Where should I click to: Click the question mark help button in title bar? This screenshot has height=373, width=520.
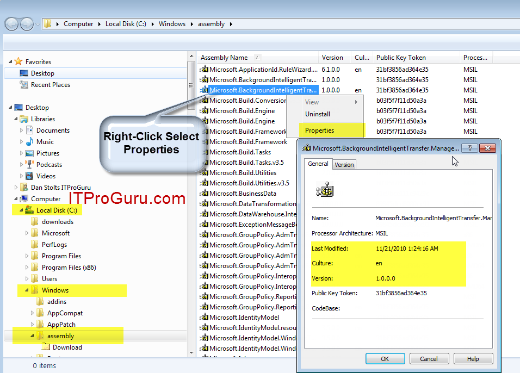click(x=470, y=148)
